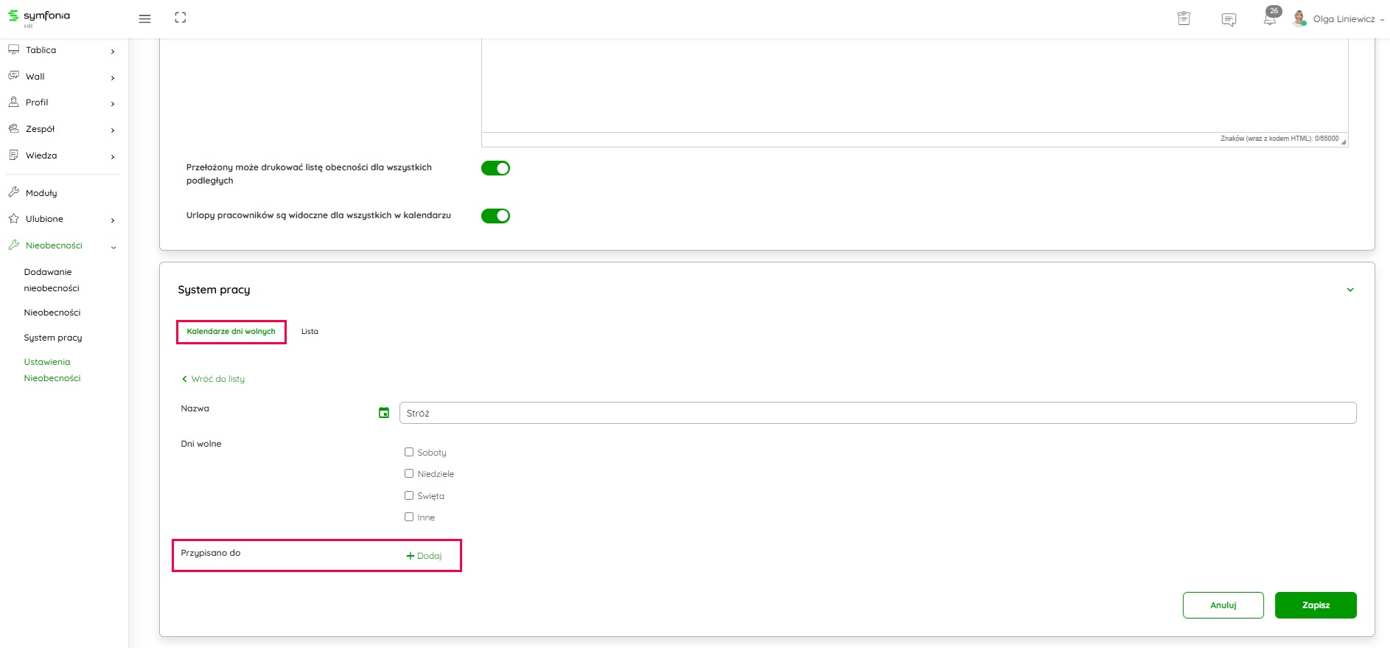Disable supervisor attendance list printing toggle
The height and width of the screenshot is (648, 1390).
click(x=495, y=168)
